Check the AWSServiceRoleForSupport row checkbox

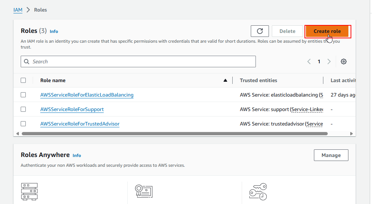coord(23,109)
